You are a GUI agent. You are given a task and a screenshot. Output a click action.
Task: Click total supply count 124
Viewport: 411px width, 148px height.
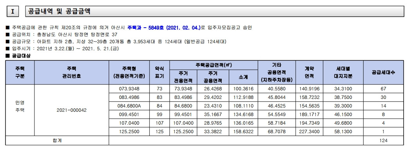[x=383, y=141]
